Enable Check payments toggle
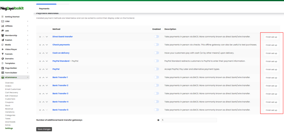The width and height of the screenshot is (284, 134). 156,45
